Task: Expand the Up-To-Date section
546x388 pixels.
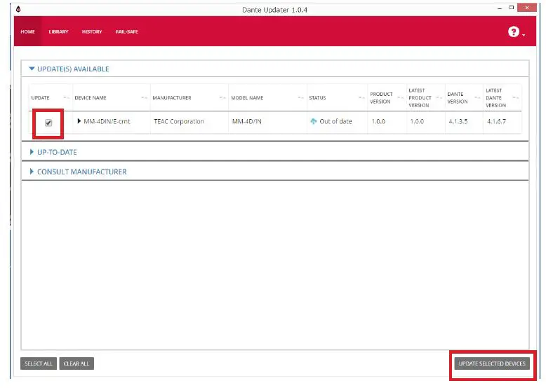Action: click(x=32, y=152)
